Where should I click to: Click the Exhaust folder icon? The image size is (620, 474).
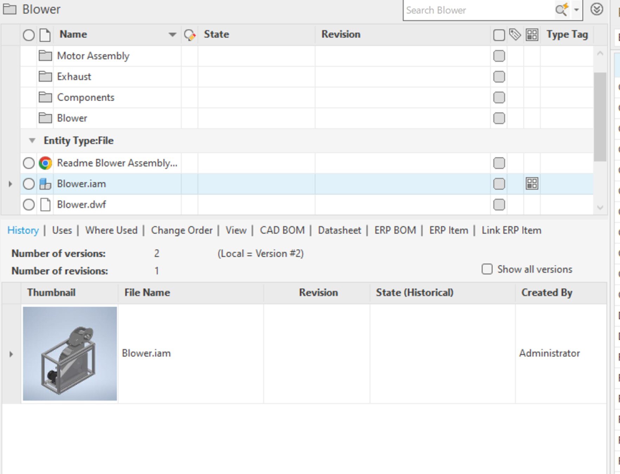point(45,76)
